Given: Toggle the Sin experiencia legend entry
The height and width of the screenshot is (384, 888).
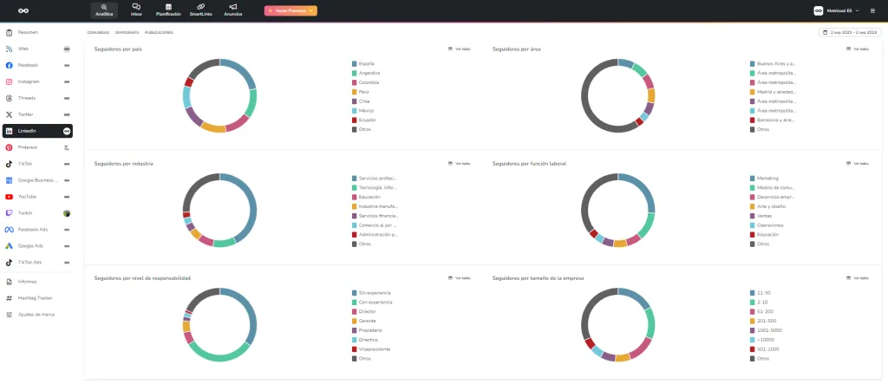Looking at the screenshot, I should point(375,293).
